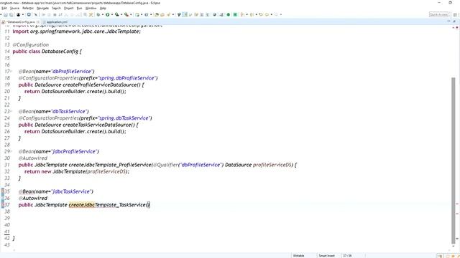Viewport: 460px width, 258px height.
Task: Toggle Mark Occurrences highlighted toolbar icon
Action: point(185,14)
